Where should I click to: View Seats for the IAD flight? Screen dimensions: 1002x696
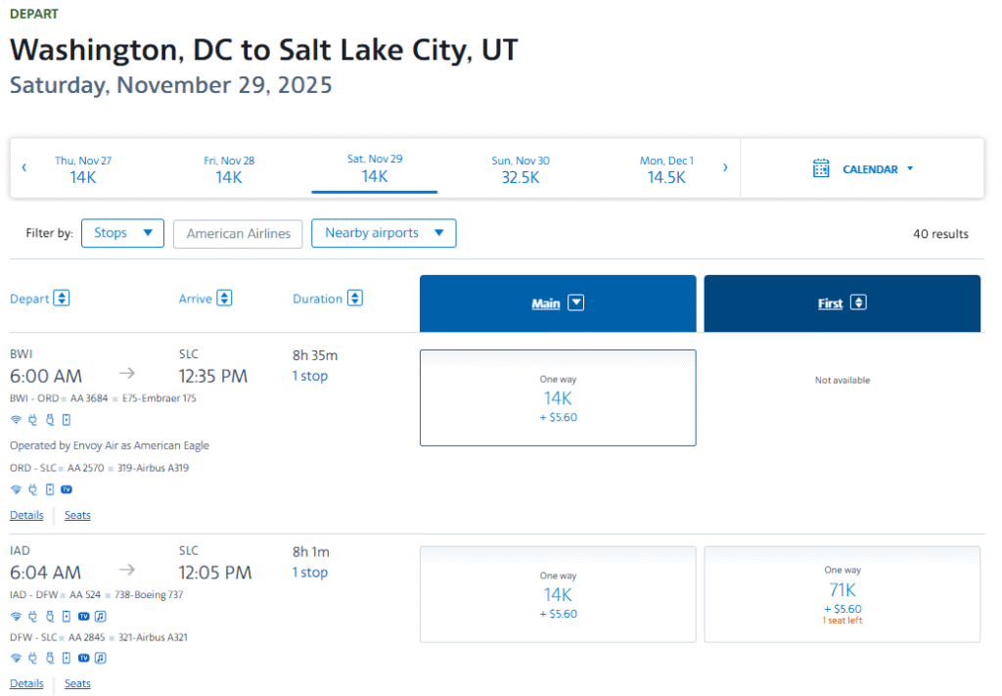click(77, 683)
